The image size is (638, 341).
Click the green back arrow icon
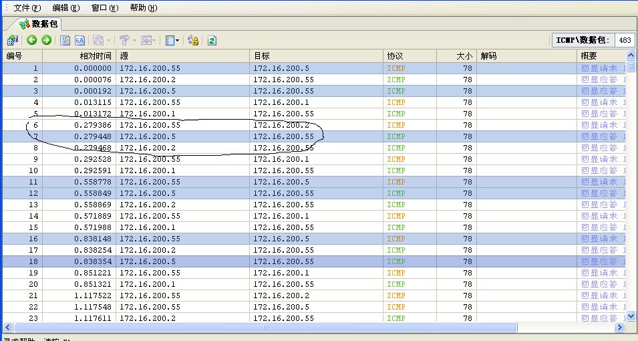tap(31, 40)
